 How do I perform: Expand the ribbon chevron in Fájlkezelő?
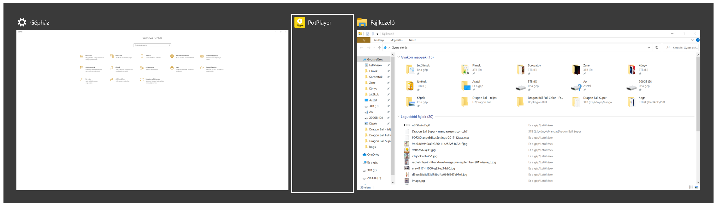[693, 40]
